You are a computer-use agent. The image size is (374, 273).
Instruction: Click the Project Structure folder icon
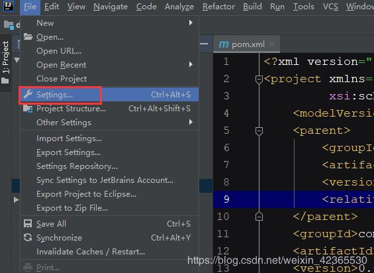28,109
